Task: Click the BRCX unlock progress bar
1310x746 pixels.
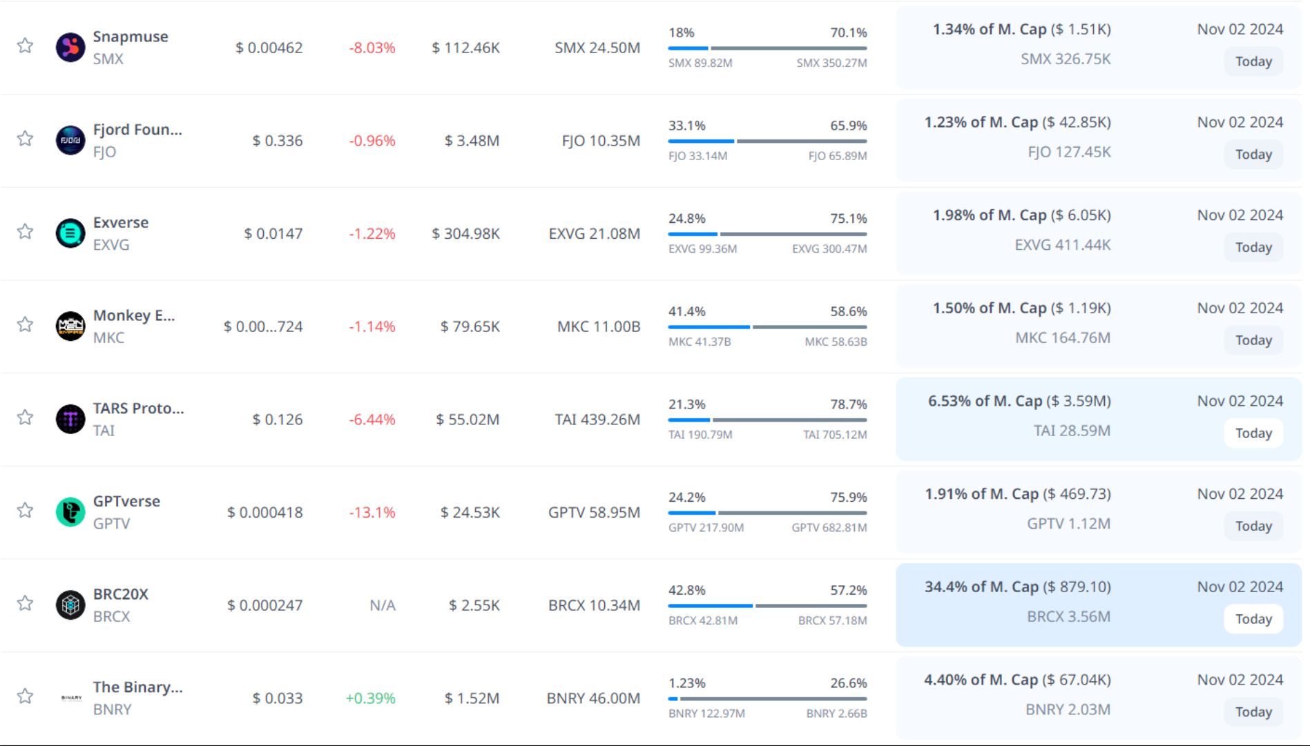Action: pos(767,606)
